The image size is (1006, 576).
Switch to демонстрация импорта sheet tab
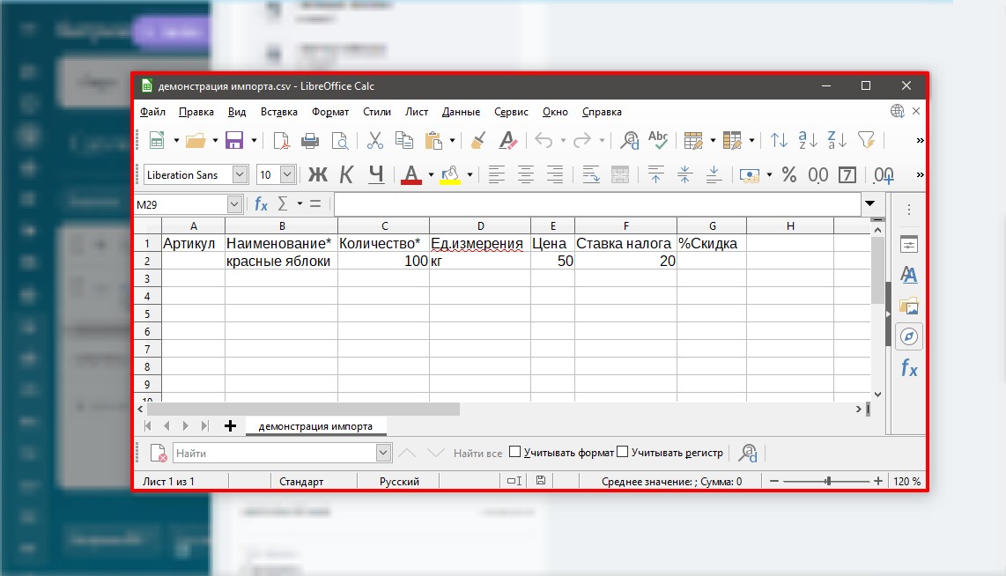(x=315, y=426)
